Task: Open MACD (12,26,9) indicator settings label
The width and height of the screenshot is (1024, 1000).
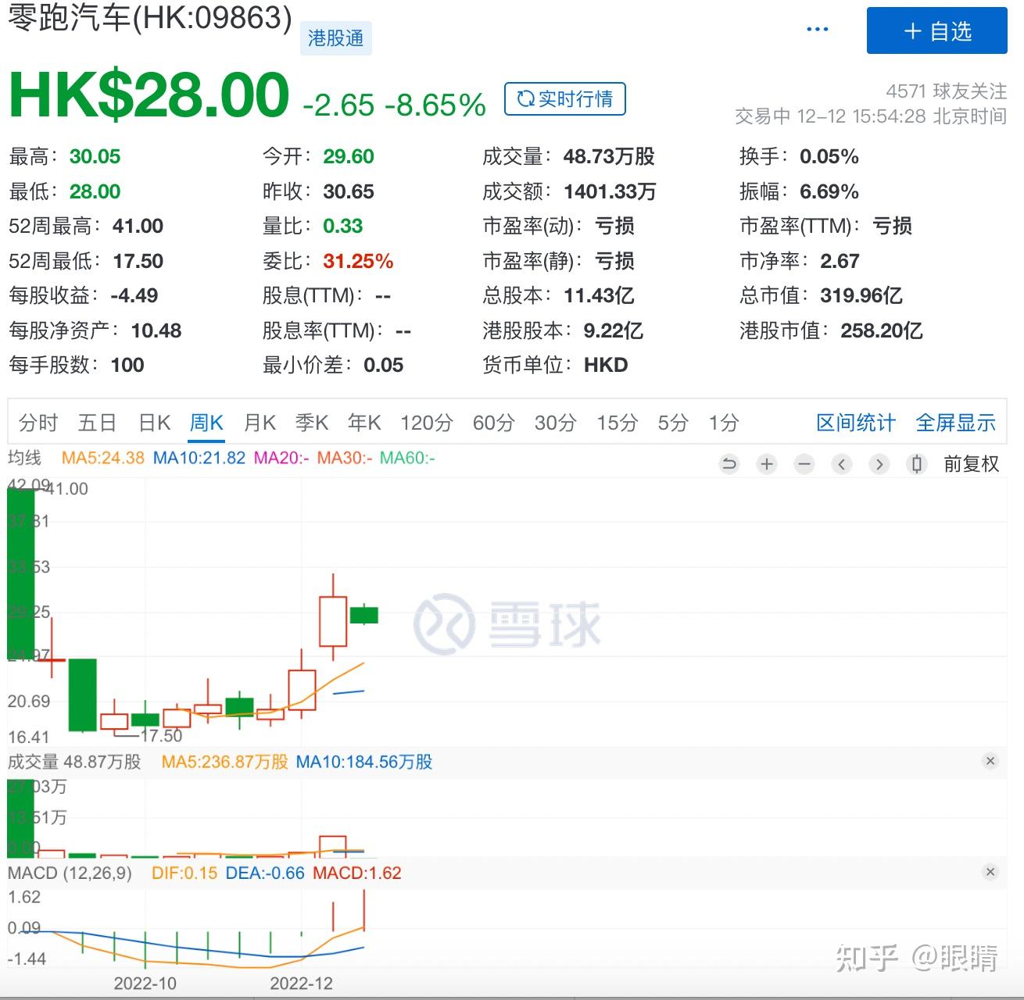Action: (70, 873)
